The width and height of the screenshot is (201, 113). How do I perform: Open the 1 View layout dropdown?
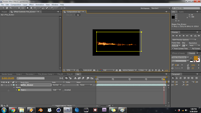click(x=143, y=70)
